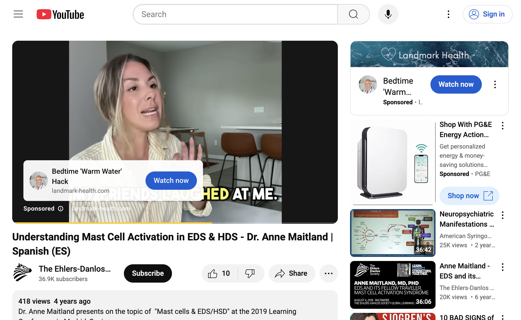
Task: Click the air purifier ad thumbnail
Action: [393, 163]
